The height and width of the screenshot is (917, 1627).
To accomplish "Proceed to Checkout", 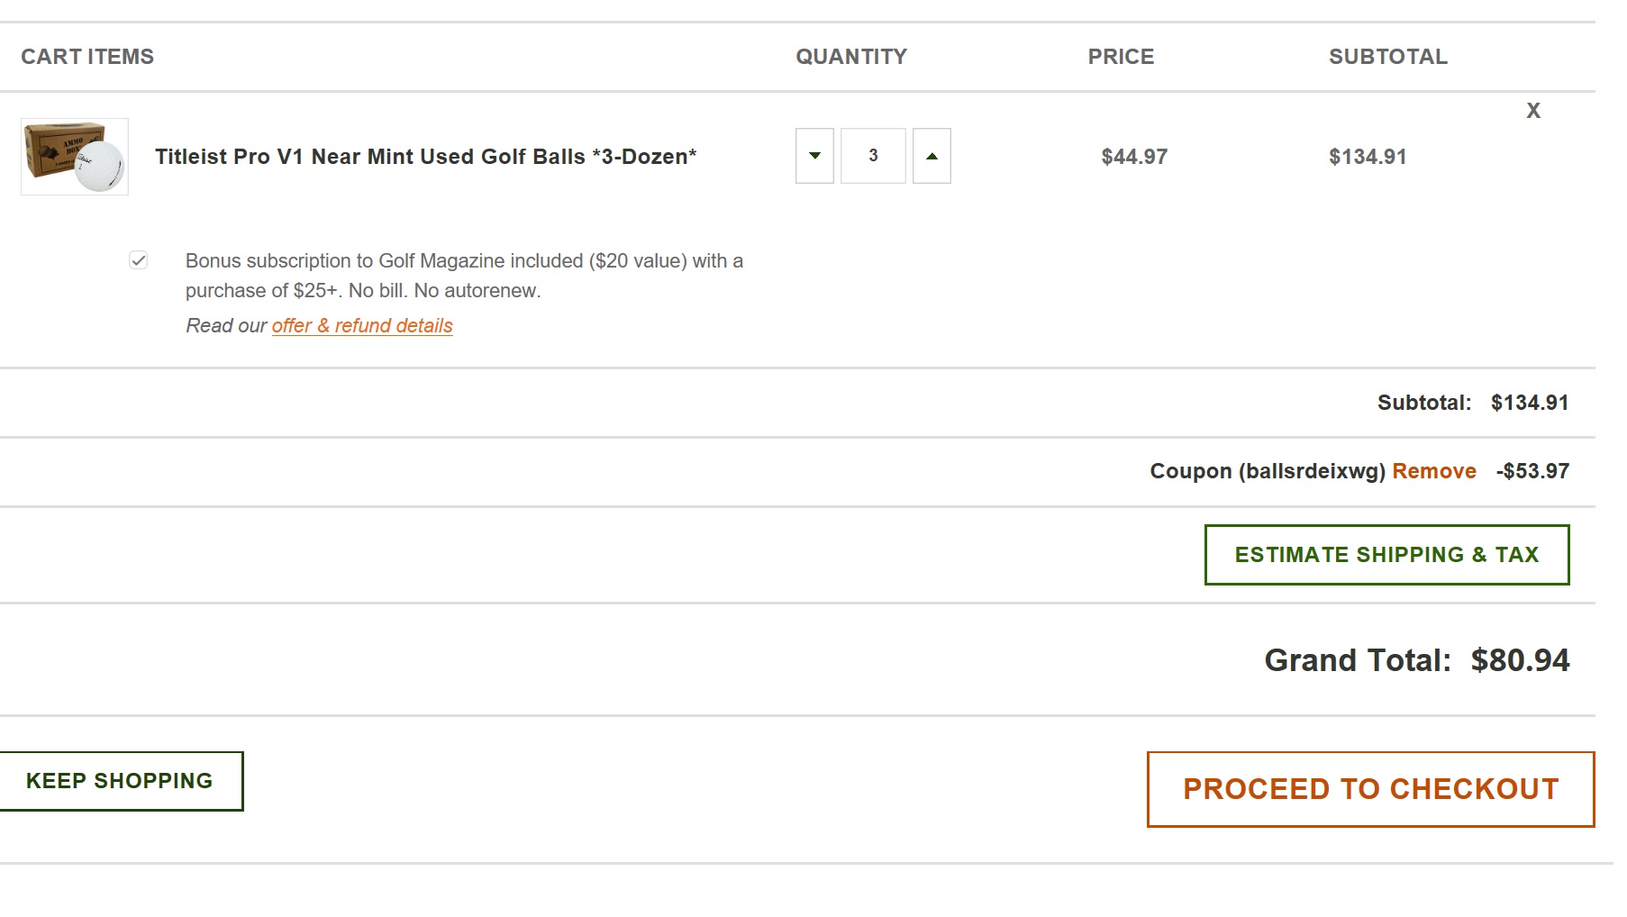I will pos(1370,789).
